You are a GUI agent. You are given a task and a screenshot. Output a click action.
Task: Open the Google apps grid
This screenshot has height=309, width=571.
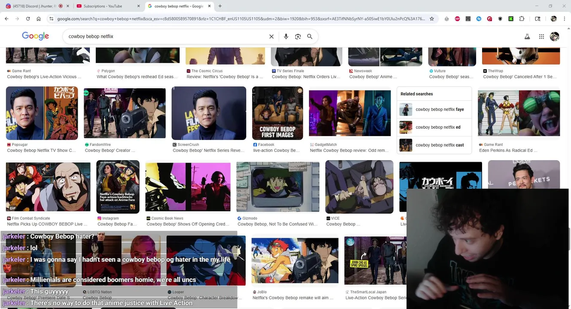(x=541, y=36)
